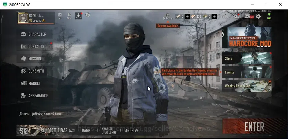Open the friends/team icon
288x139 pixels.
[x=236, y=16]
